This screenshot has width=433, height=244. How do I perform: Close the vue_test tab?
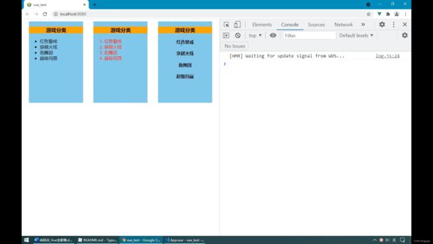tap(84, 5)
